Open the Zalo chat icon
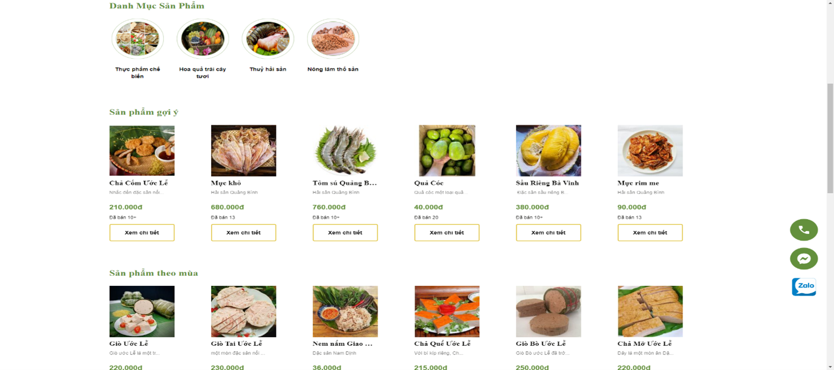 click(804, 286)
